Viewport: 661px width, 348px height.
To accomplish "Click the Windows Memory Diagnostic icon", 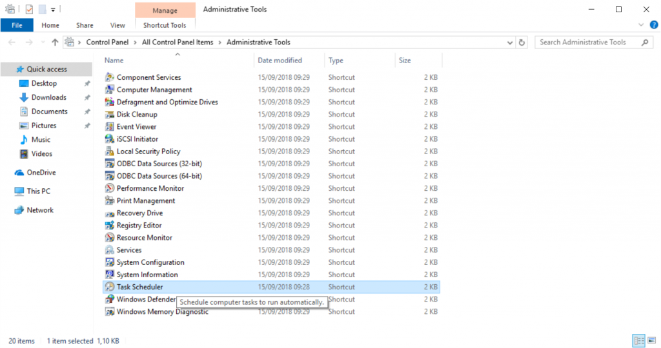I will click(110, 311).
